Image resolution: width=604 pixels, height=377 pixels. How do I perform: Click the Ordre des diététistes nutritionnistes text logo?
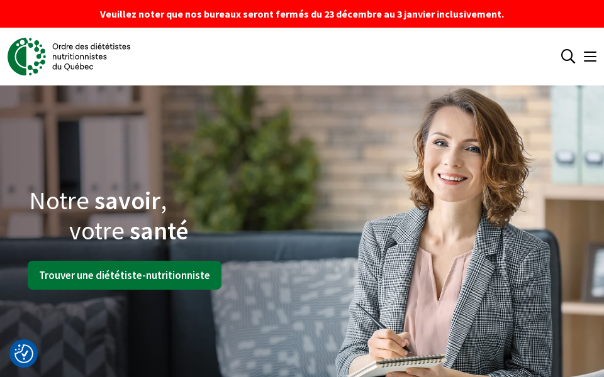coord(91,57)
